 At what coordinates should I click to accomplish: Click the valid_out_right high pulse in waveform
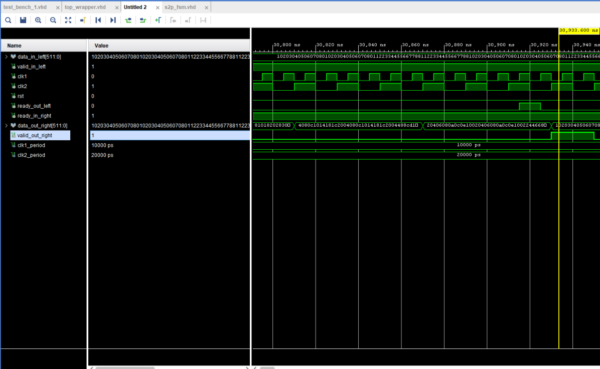pos(572,136)
